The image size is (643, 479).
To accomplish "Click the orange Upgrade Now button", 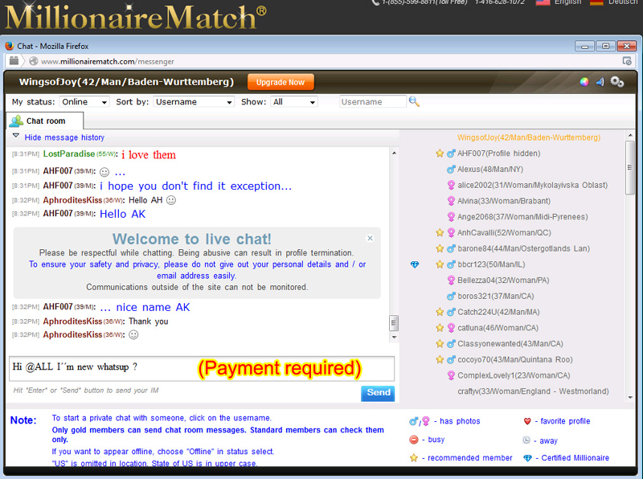I will [x=281, y=82].
